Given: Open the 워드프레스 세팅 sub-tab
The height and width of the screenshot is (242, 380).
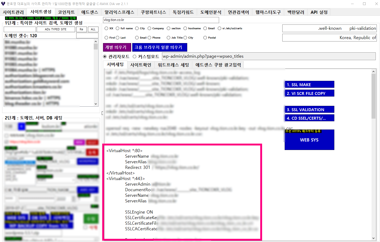Looking at the screenshot, I should tap(173, 65).
